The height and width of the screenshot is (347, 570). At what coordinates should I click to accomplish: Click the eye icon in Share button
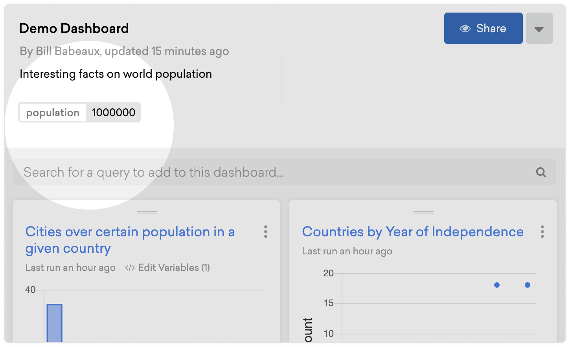coord(465,29)
